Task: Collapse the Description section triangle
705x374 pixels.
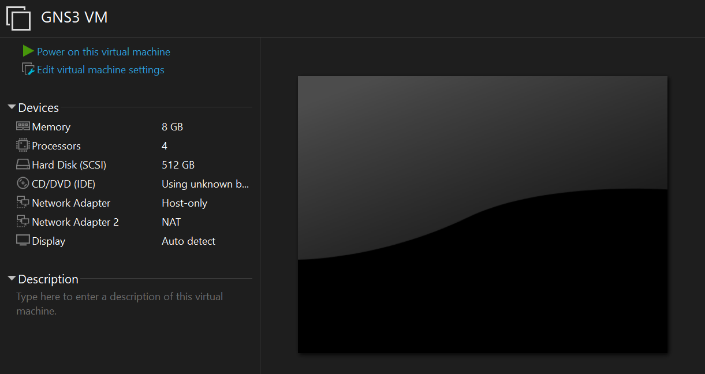Action: pos(12,279)
